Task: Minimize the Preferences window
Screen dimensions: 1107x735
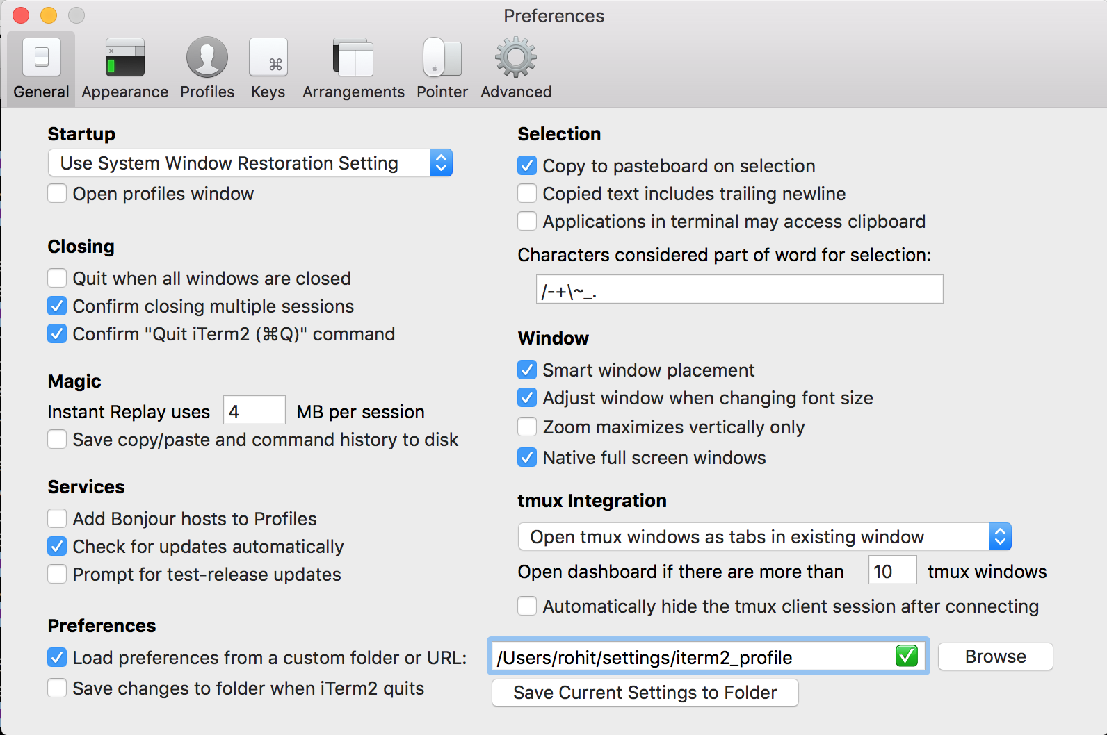Action: (49, 15)
